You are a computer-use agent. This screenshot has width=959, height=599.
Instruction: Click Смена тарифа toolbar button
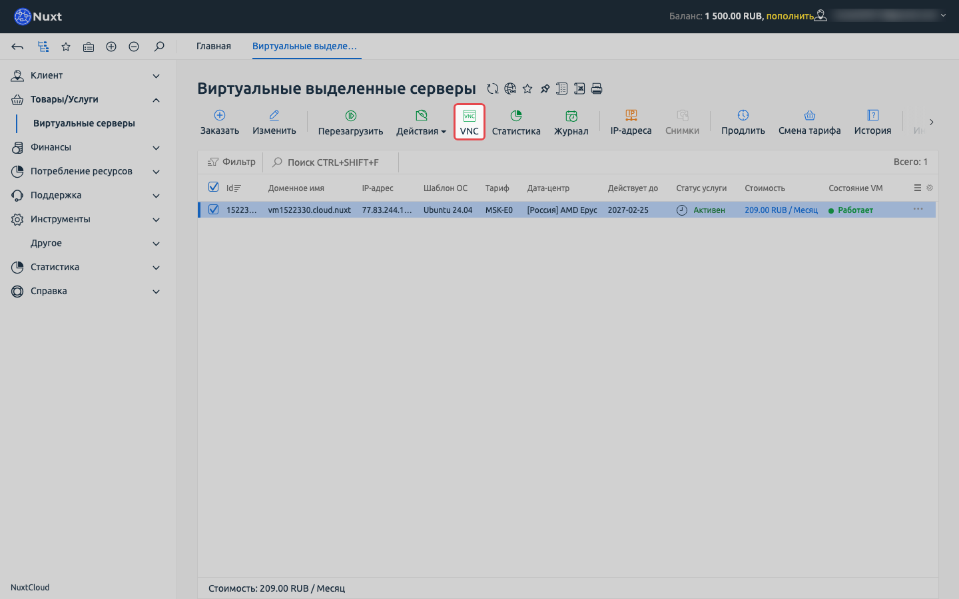coord(810,122)
